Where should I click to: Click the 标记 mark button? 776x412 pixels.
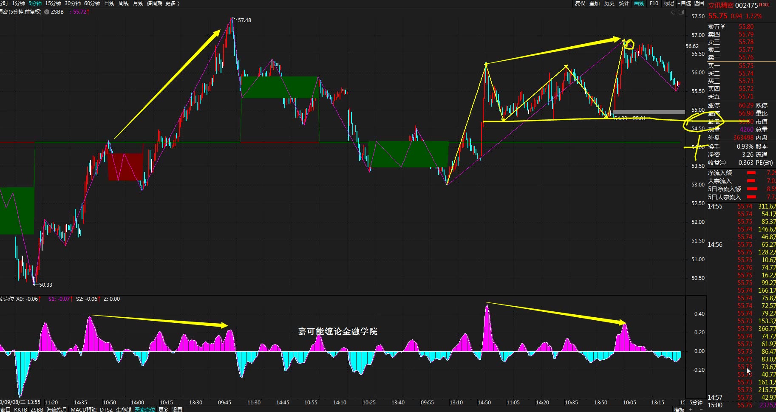669,3
